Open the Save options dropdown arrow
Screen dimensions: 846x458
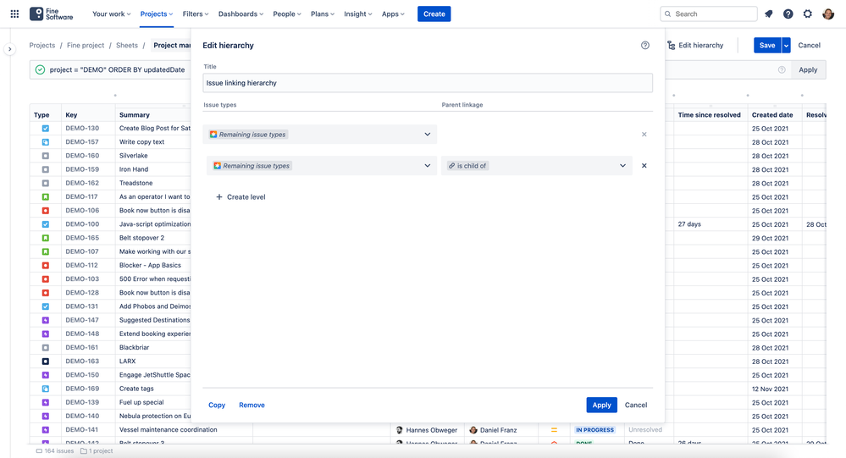click(x=786, y=46)
